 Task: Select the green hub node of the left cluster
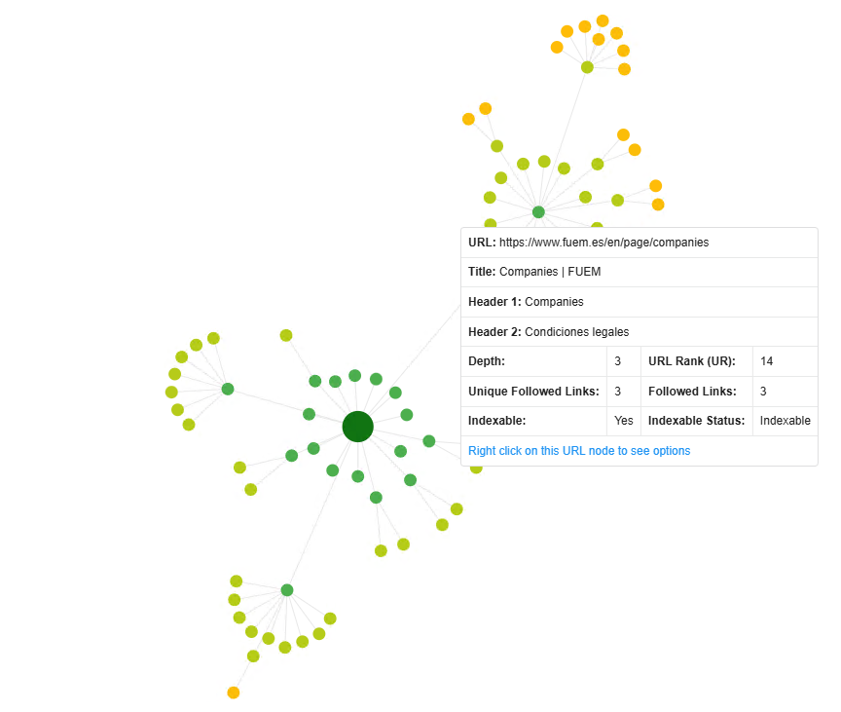coord(228,389)
